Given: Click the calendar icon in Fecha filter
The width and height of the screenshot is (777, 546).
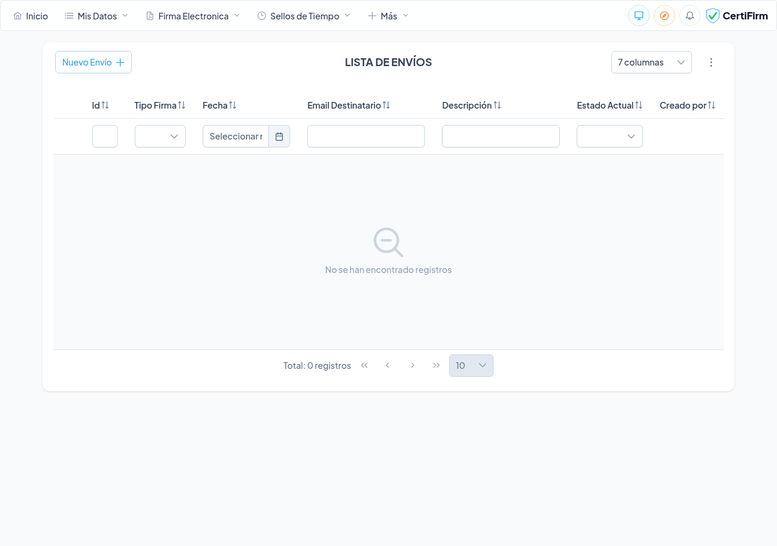Looking at the screenshot, I should tap(279, 136).
